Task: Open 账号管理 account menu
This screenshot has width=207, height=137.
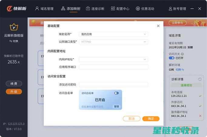Action: point(177,9)
